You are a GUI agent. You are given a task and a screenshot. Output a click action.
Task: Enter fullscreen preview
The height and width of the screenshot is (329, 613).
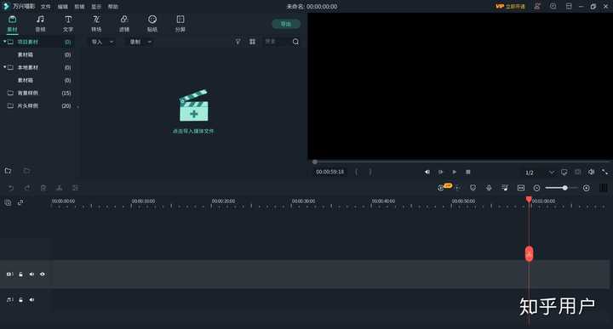[604, 172]
